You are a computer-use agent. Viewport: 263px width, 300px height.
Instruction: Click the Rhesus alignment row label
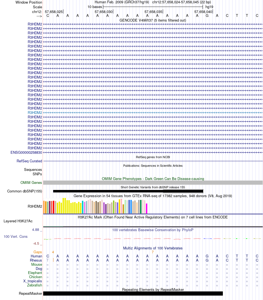tap(36, 260)
